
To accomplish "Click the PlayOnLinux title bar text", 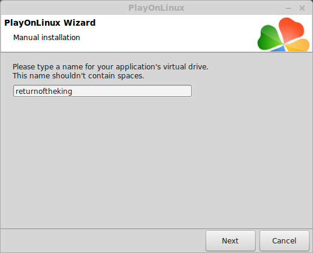I will [x=156, y=8].
